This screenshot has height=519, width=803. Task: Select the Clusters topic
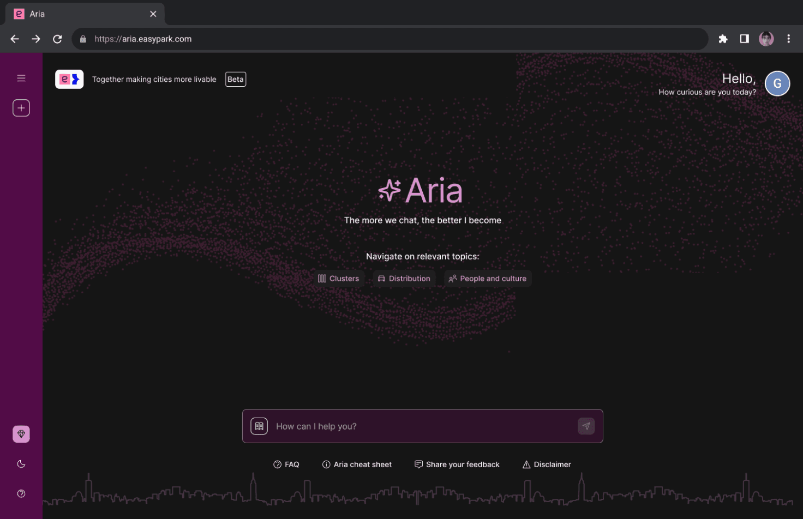pos(339,279)
